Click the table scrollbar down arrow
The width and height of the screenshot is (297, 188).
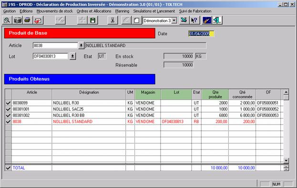pyautogui.click(x=286, y=160)
